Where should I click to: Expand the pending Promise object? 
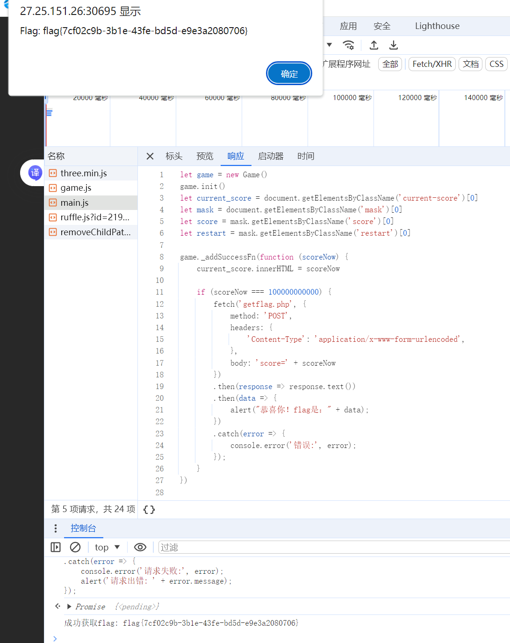pyautogui.click(x=69, y=607)
